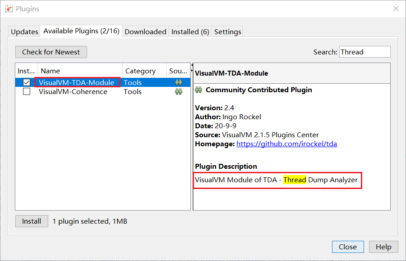406x261 pixels.
Task: Click the highlighted Thread word in description
Action: pyautogui.click(x=295, y=180)
